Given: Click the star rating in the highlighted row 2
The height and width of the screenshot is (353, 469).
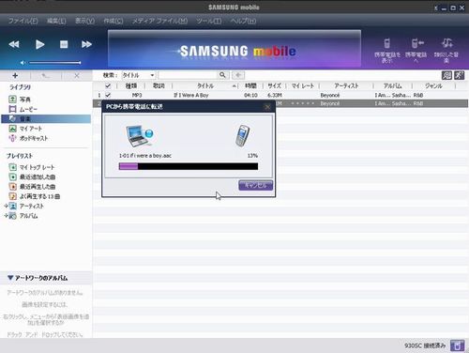Looking at the screenshot, I should coord(302,103).
